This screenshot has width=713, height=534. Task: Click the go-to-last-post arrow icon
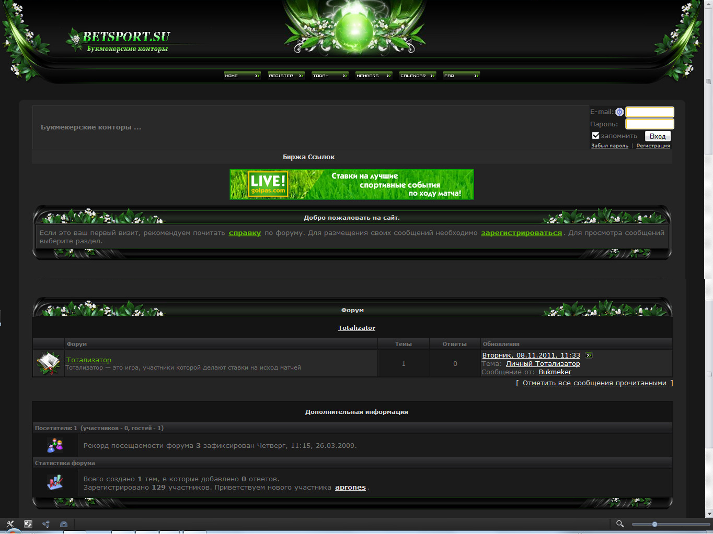pyautogui.click(x=589, y=355)
